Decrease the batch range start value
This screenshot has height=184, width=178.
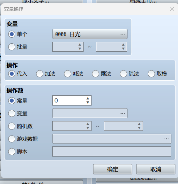point(80,49)
